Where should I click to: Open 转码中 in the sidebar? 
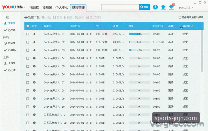click(10, 43)
